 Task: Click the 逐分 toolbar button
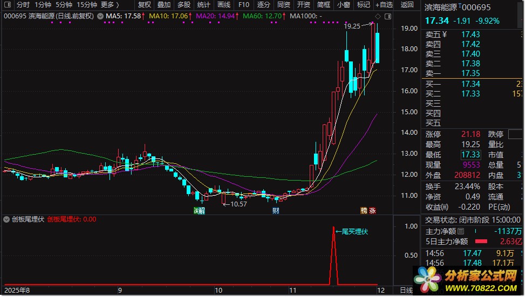[x=264, y=5]
